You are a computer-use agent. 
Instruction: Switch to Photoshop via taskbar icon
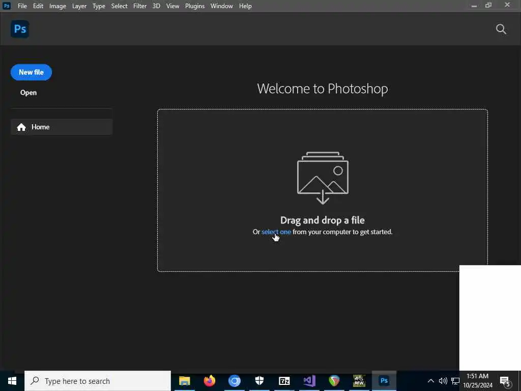(384, 381)
